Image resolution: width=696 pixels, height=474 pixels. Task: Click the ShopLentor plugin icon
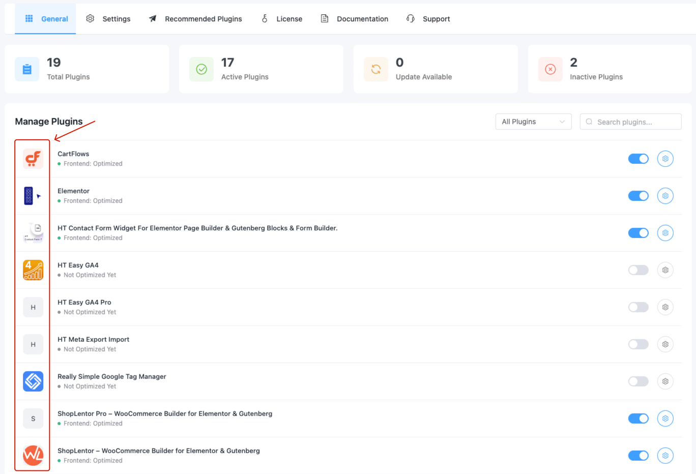33,455
